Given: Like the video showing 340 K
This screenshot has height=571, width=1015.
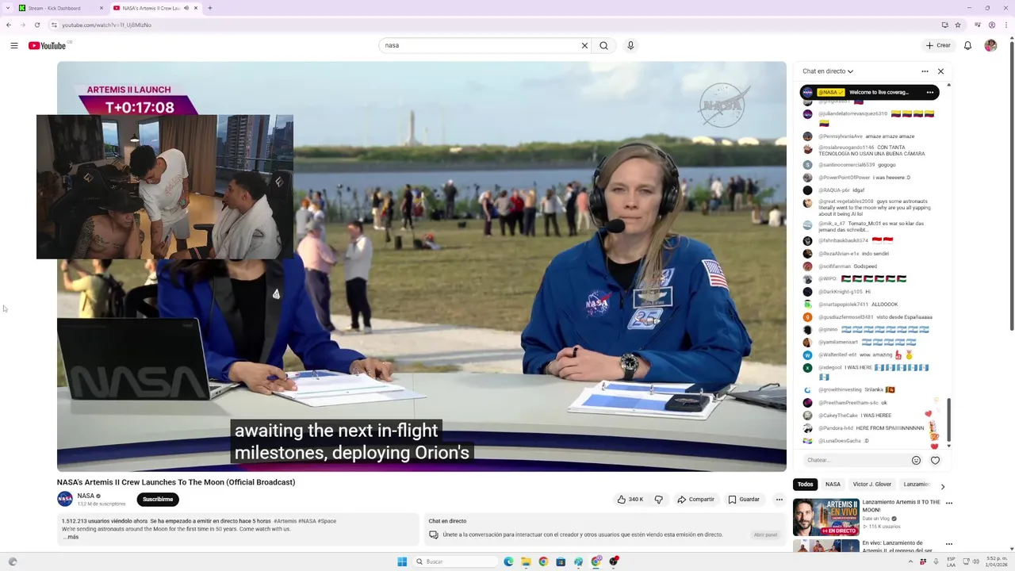Looking at the screenshot, I should tap(630, 500).
